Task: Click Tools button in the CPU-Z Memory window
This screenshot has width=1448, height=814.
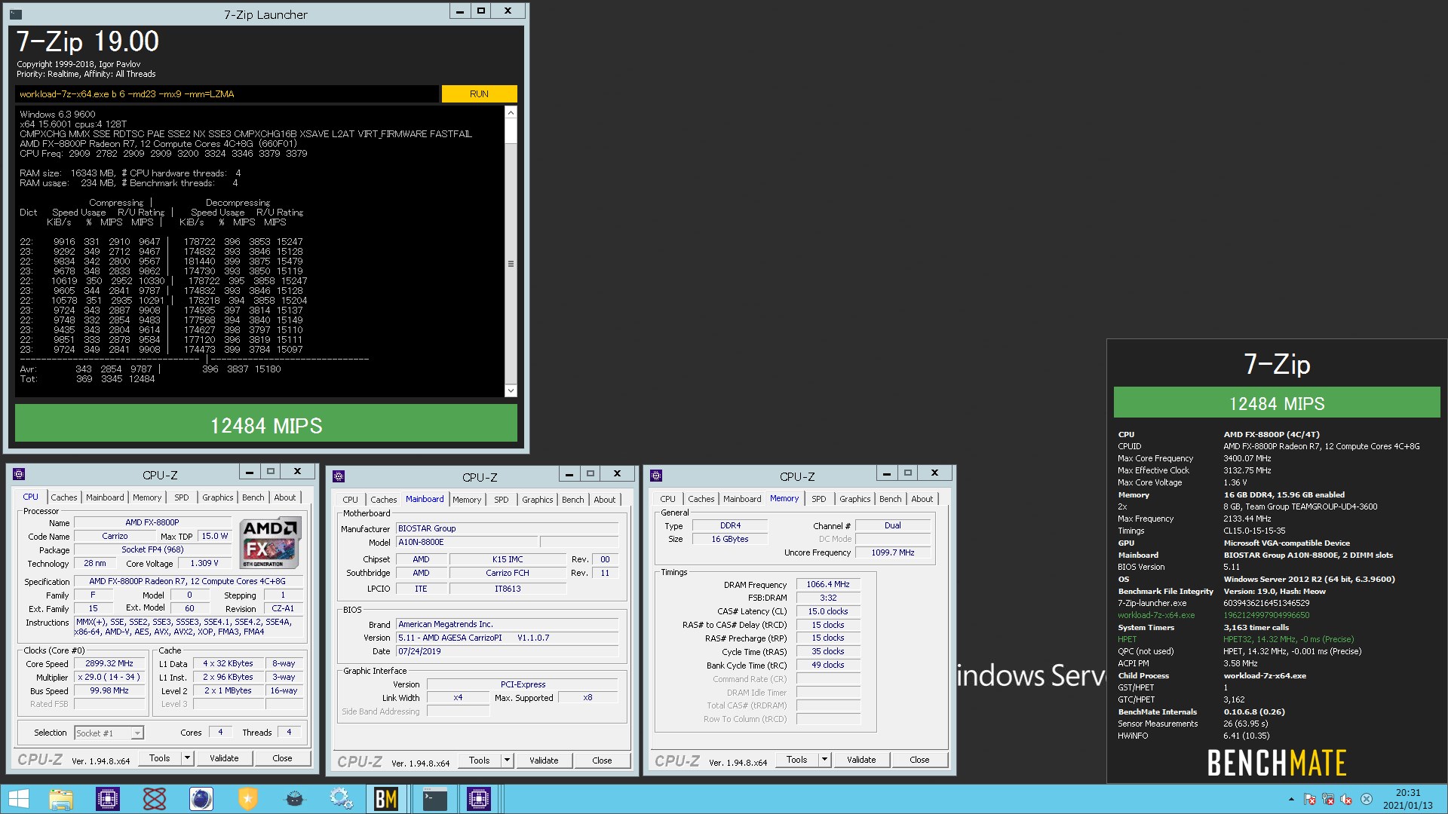Action: click(797, 760)
